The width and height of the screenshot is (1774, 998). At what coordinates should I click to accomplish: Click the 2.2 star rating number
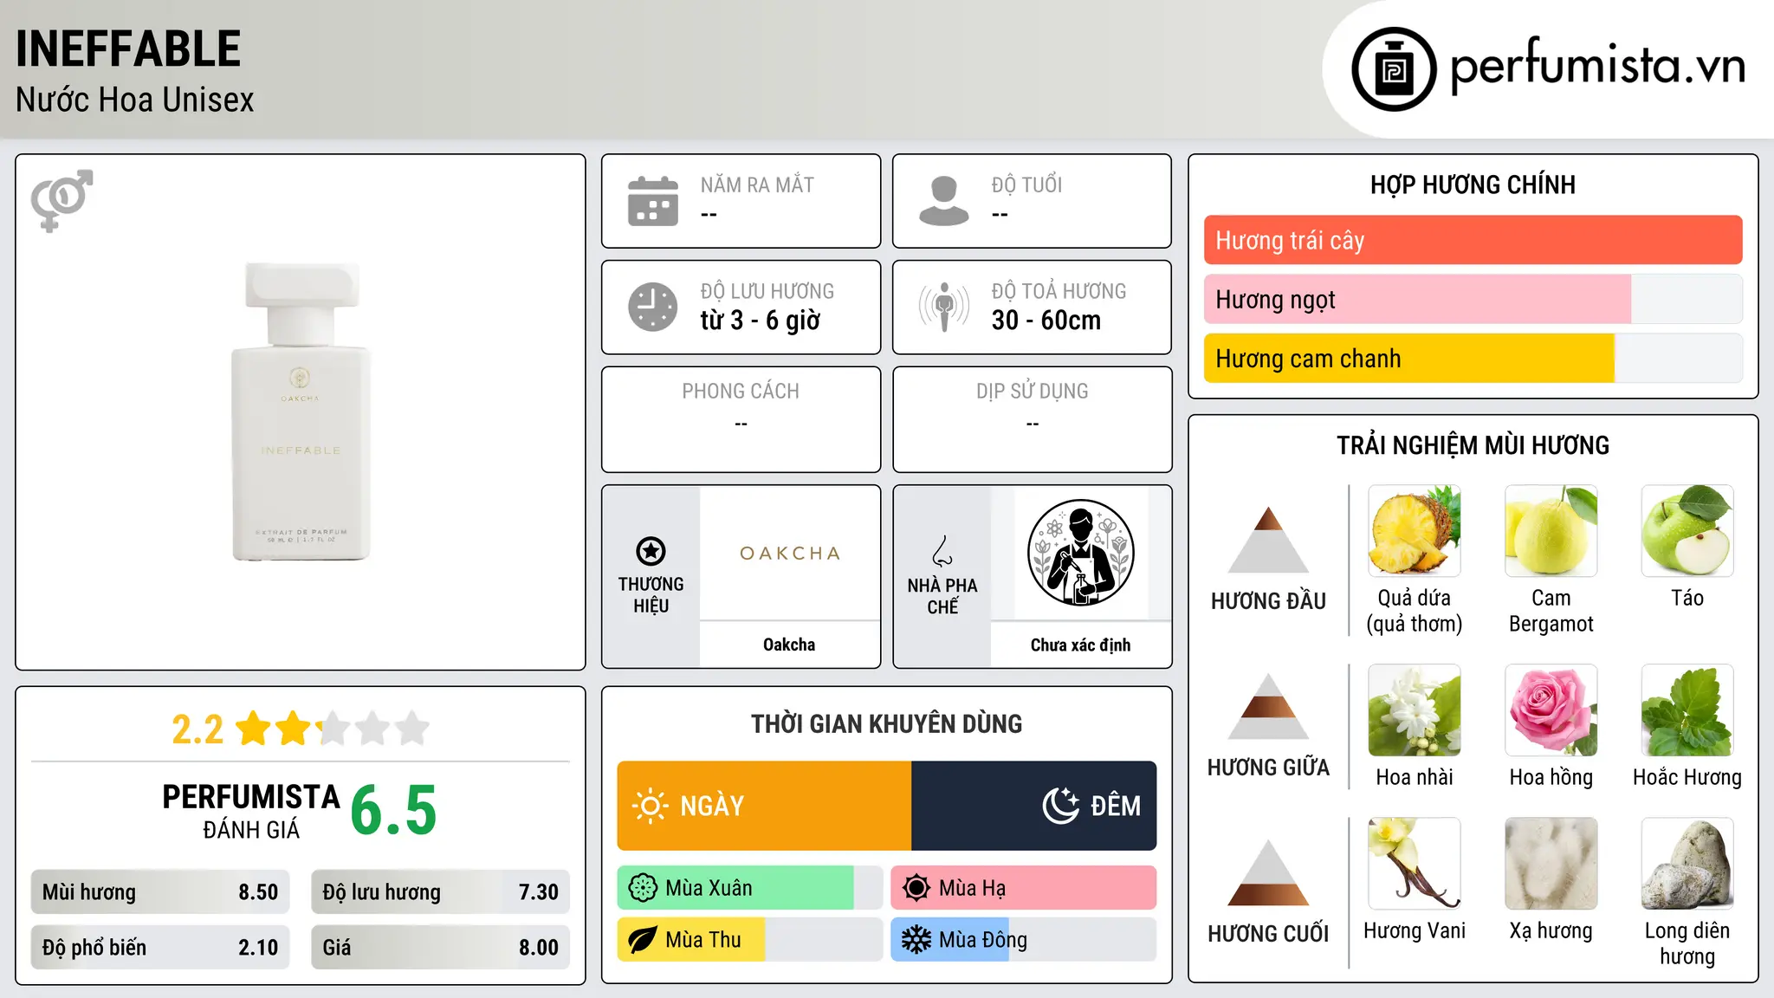(x=197, y=729)
